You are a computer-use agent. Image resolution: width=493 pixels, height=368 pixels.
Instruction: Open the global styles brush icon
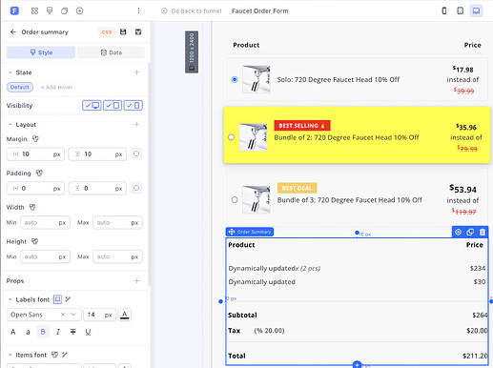point(50,10)
